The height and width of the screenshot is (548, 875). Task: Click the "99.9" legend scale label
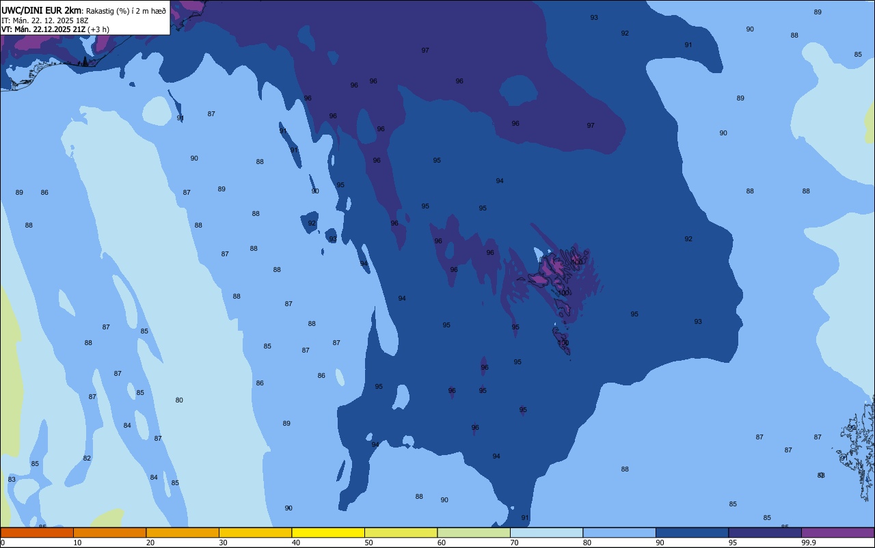[x=809, y=543]
